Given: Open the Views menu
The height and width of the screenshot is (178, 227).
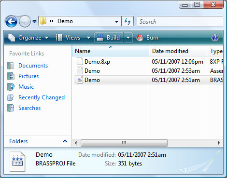Looking at the screenshot, I should [x=73, y=38].
